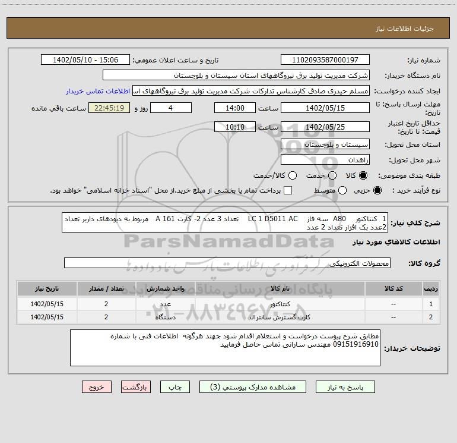The width and height of the screenshot is (457, 443).
Task: Click the خروج exit button
Action: click(x=97, y=387)
